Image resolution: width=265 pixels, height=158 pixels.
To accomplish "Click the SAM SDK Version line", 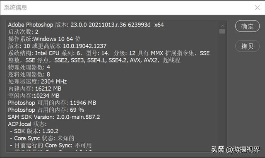I will point(54,117).
